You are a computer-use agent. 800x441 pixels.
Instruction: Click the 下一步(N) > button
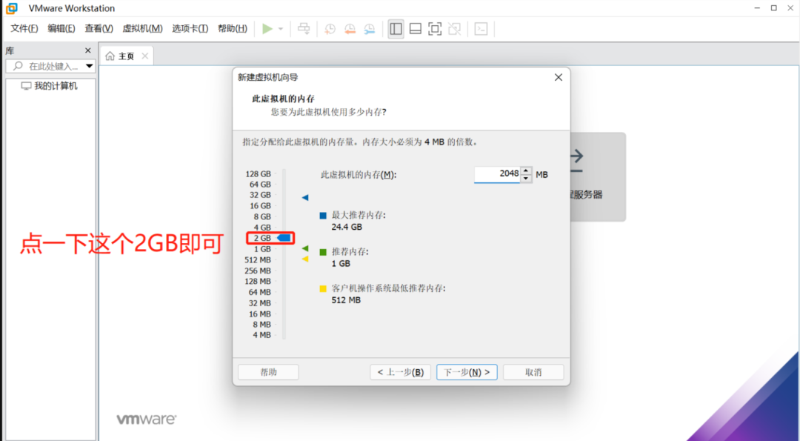point(467,372)
